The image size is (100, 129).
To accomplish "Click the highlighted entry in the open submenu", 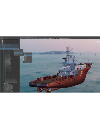I will click(28, 55).
